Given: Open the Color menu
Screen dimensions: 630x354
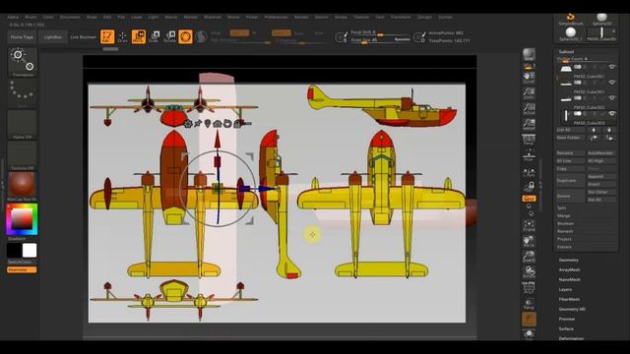Looking at the screenshot, I should (x=48, y=18).
